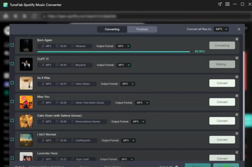252x167 pixels.
Task: Convert the I Ain't Worried track
Action: [222, 140]
